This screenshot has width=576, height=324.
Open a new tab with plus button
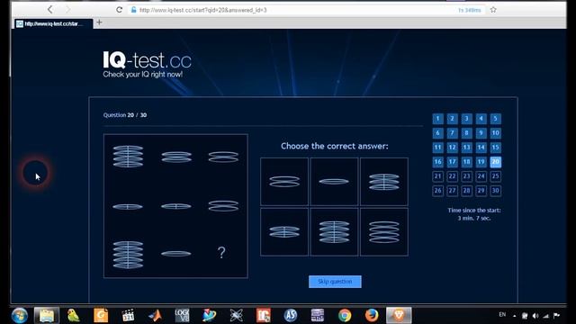(99, 22)
